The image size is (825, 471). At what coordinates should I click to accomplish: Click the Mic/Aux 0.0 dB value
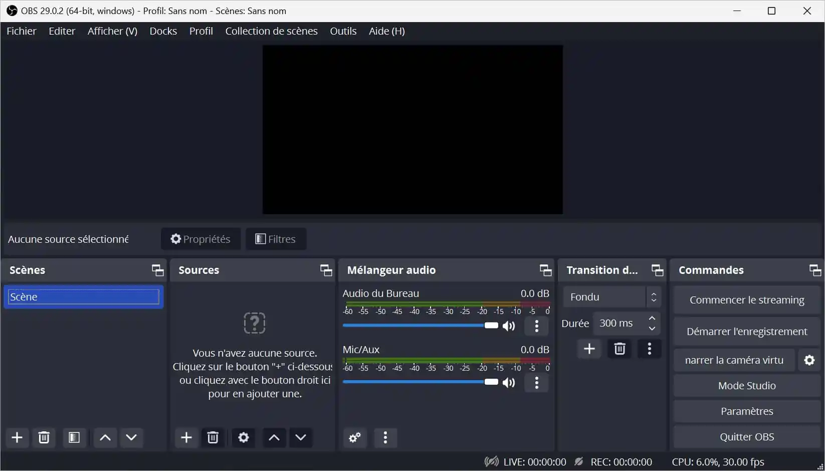click(535, 350)
